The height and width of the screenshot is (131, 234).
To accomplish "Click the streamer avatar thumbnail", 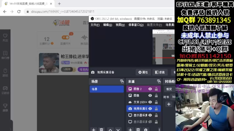I will pos(49,63).
